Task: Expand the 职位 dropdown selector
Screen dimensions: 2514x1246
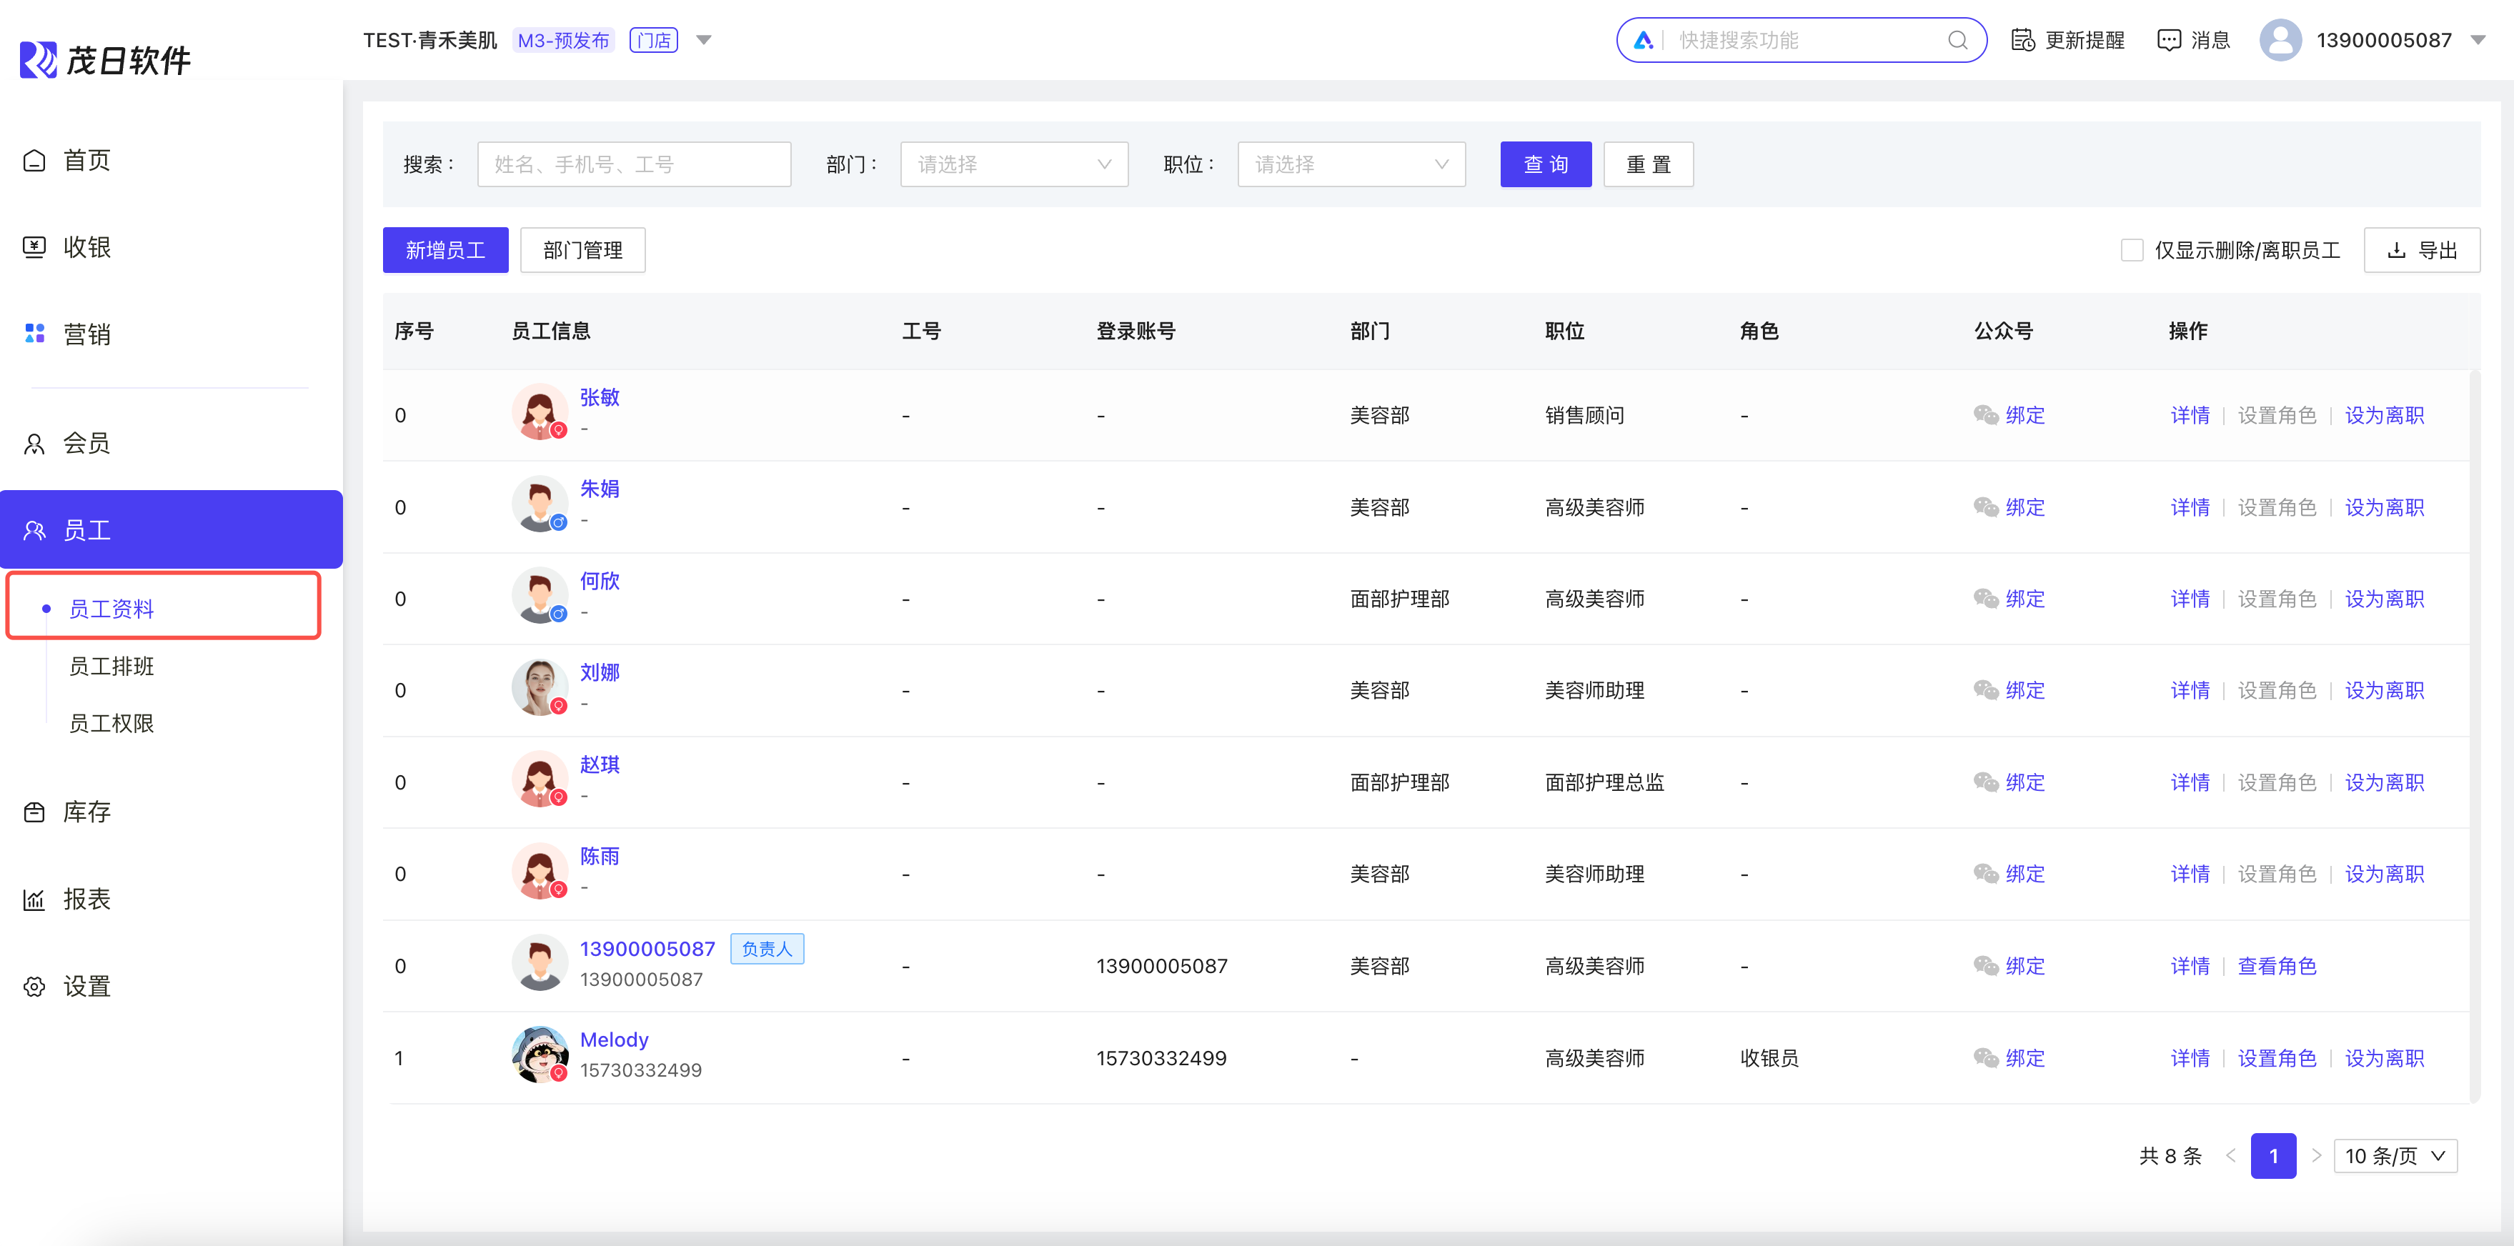Action: point(1351,164)
